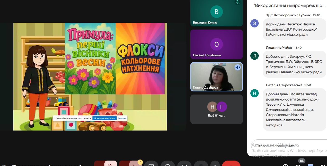Unmute the microphone in the call toolbar
This screenshot has height=166, width=327.
110,164
